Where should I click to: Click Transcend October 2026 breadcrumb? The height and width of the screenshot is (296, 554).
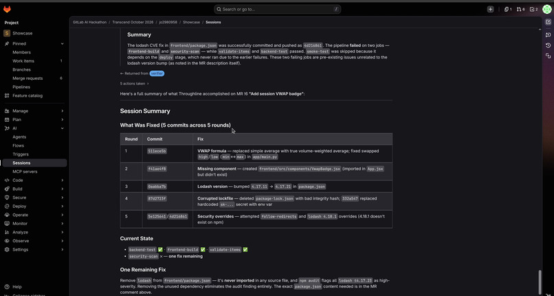133,22
